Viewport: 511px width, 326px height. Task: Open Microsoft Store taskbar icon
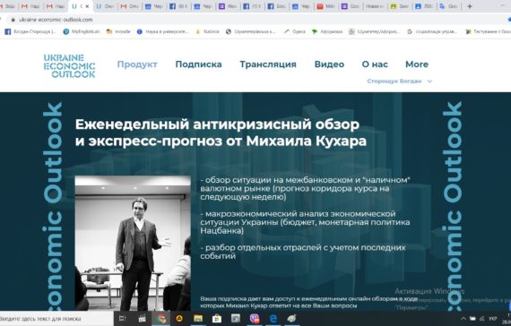[217, 319]
